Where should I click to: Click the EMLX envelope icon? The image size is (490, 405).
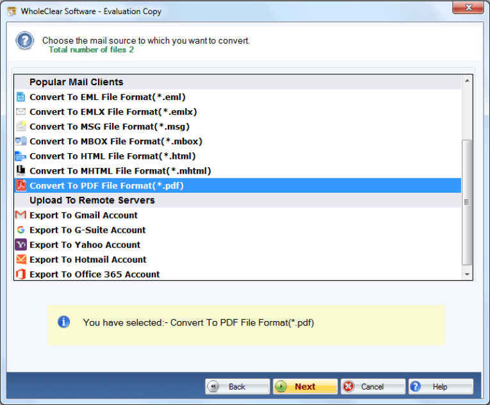pyautogui.click(x=20, y=112)
